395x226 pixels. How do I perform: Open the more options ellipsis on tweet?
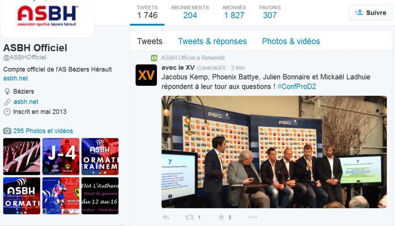pyautogui.click(x=253, y=217)
